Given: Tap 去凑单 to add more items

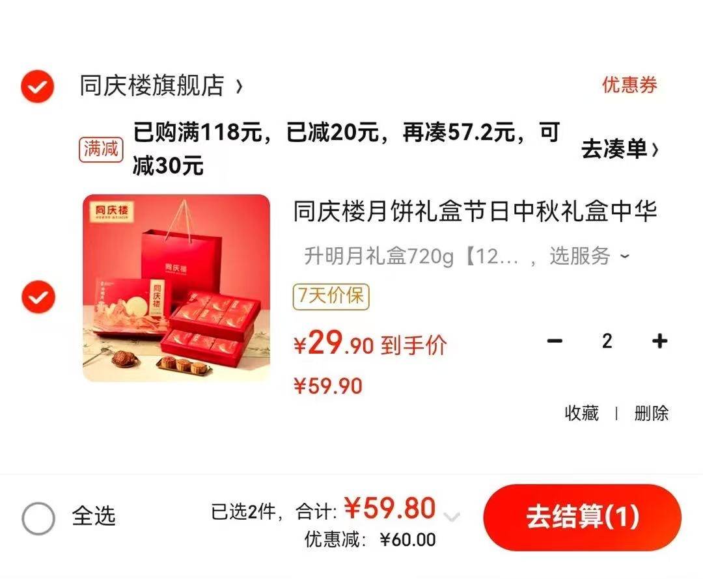Looking at the screenshot, I should coord(614,149).
